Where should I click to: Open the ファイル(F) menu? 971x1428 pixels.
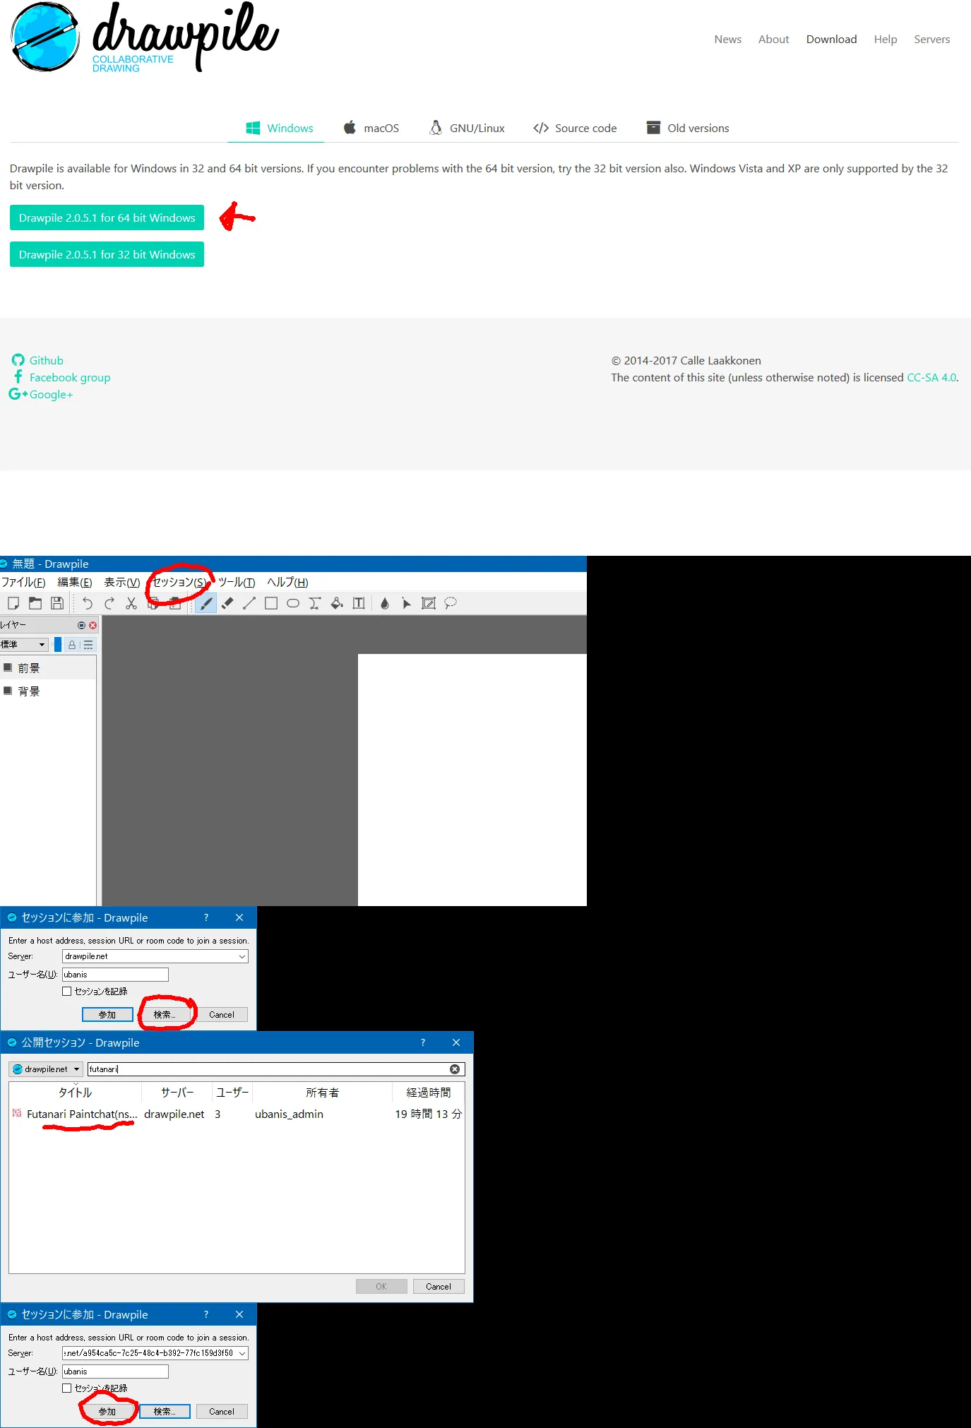pos(23,582)
